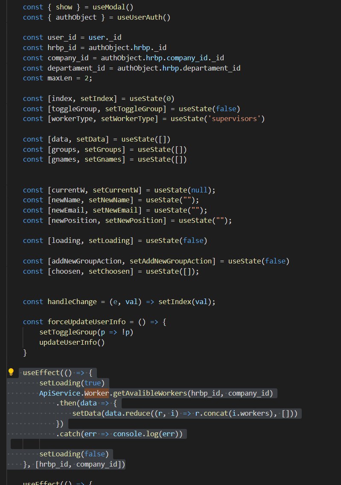The width and height of the screenshot is (341, 485).
Task: Click the 'setNewName' setter name
Action: coord(109,200)
